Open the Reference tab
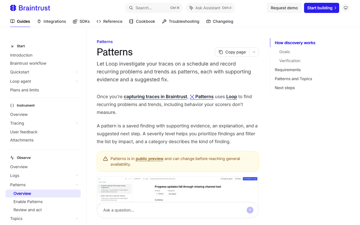360x225 pixels. pyautogui.click(x=109, y=21)
